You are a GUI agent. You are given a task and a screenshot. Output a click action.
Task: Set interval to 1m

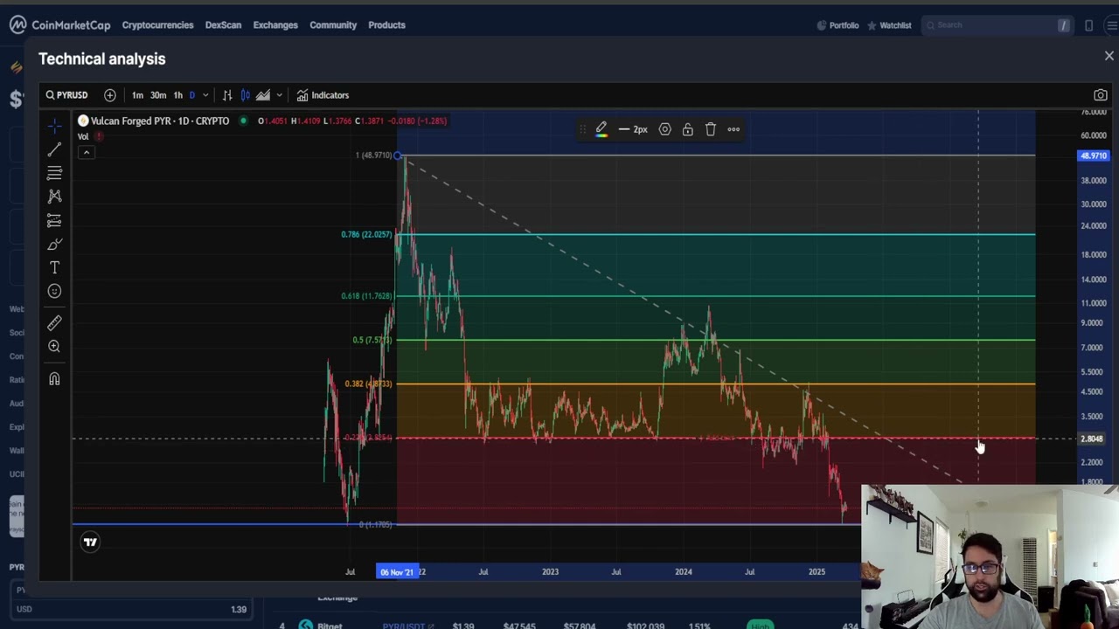(x=137, y=95)
